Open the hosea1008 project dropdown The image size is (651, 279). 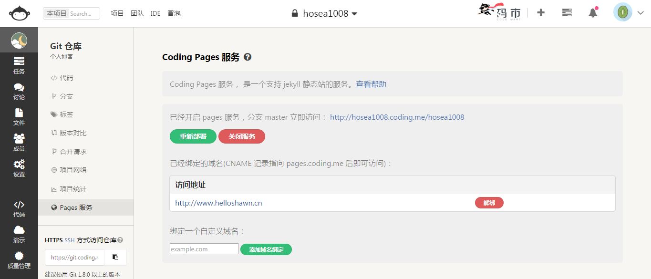(325, 13)
